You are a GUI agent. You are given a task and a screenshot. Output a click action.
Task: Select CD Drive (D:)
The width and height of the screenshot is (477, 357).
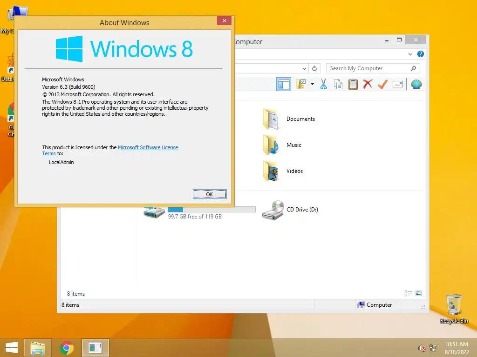290,210
